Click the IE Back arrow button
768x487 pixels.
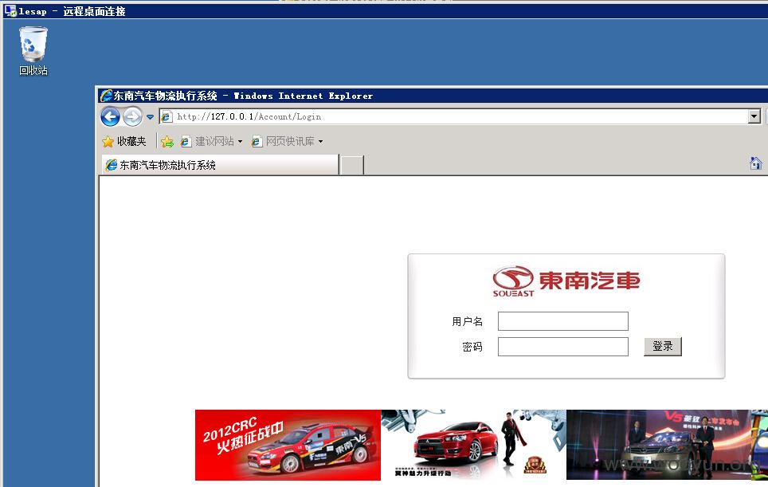click(x=110, y=117)
